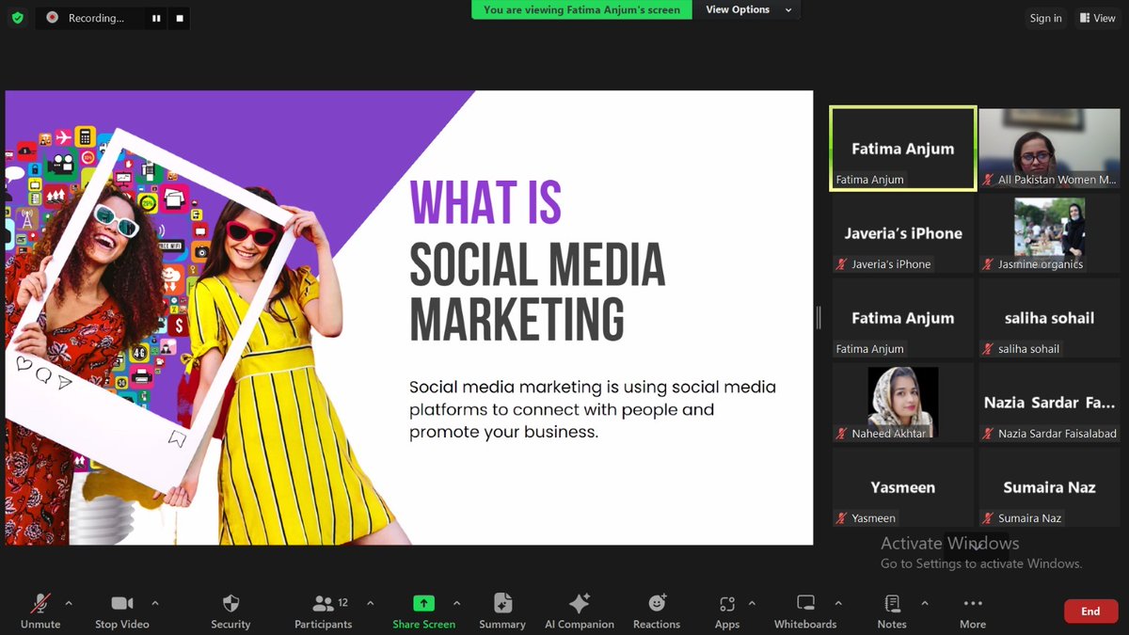The width and height of the screenshot is (1129, 635).
Task: Click the shared slide heading 'SOCIAL MEDIA MARKETING'
Action: 537,293
